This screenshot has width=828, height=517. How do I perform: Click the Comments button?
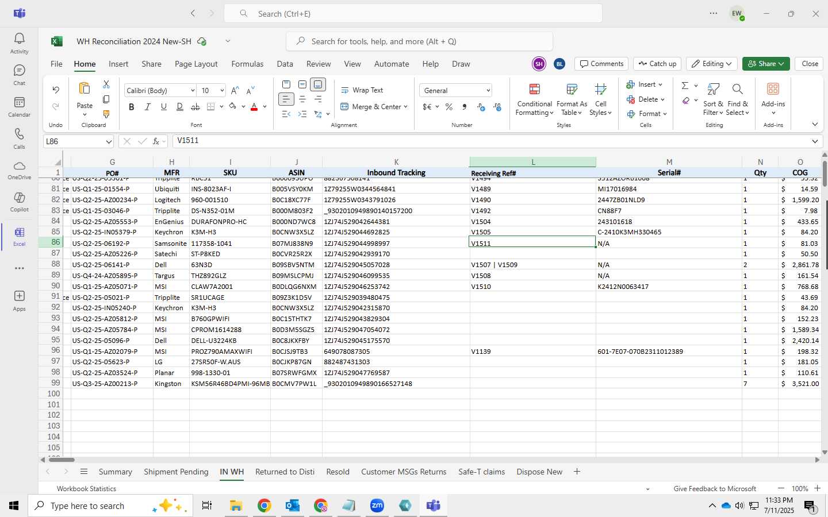(601, 64)
